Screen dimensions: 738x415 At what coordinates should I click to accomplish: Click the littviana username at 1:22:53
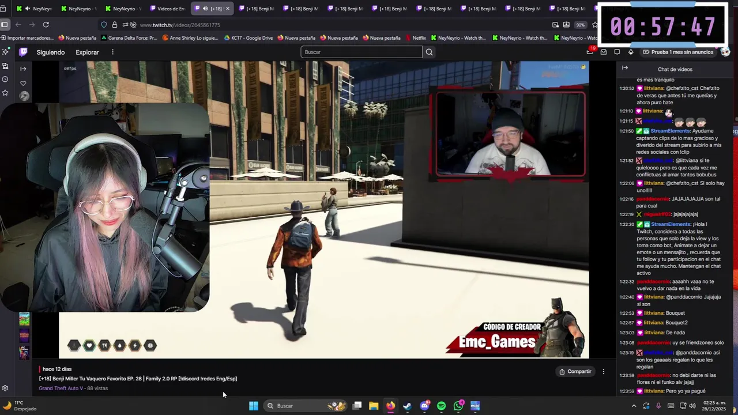pyautogui.click(x=653, y=313)
